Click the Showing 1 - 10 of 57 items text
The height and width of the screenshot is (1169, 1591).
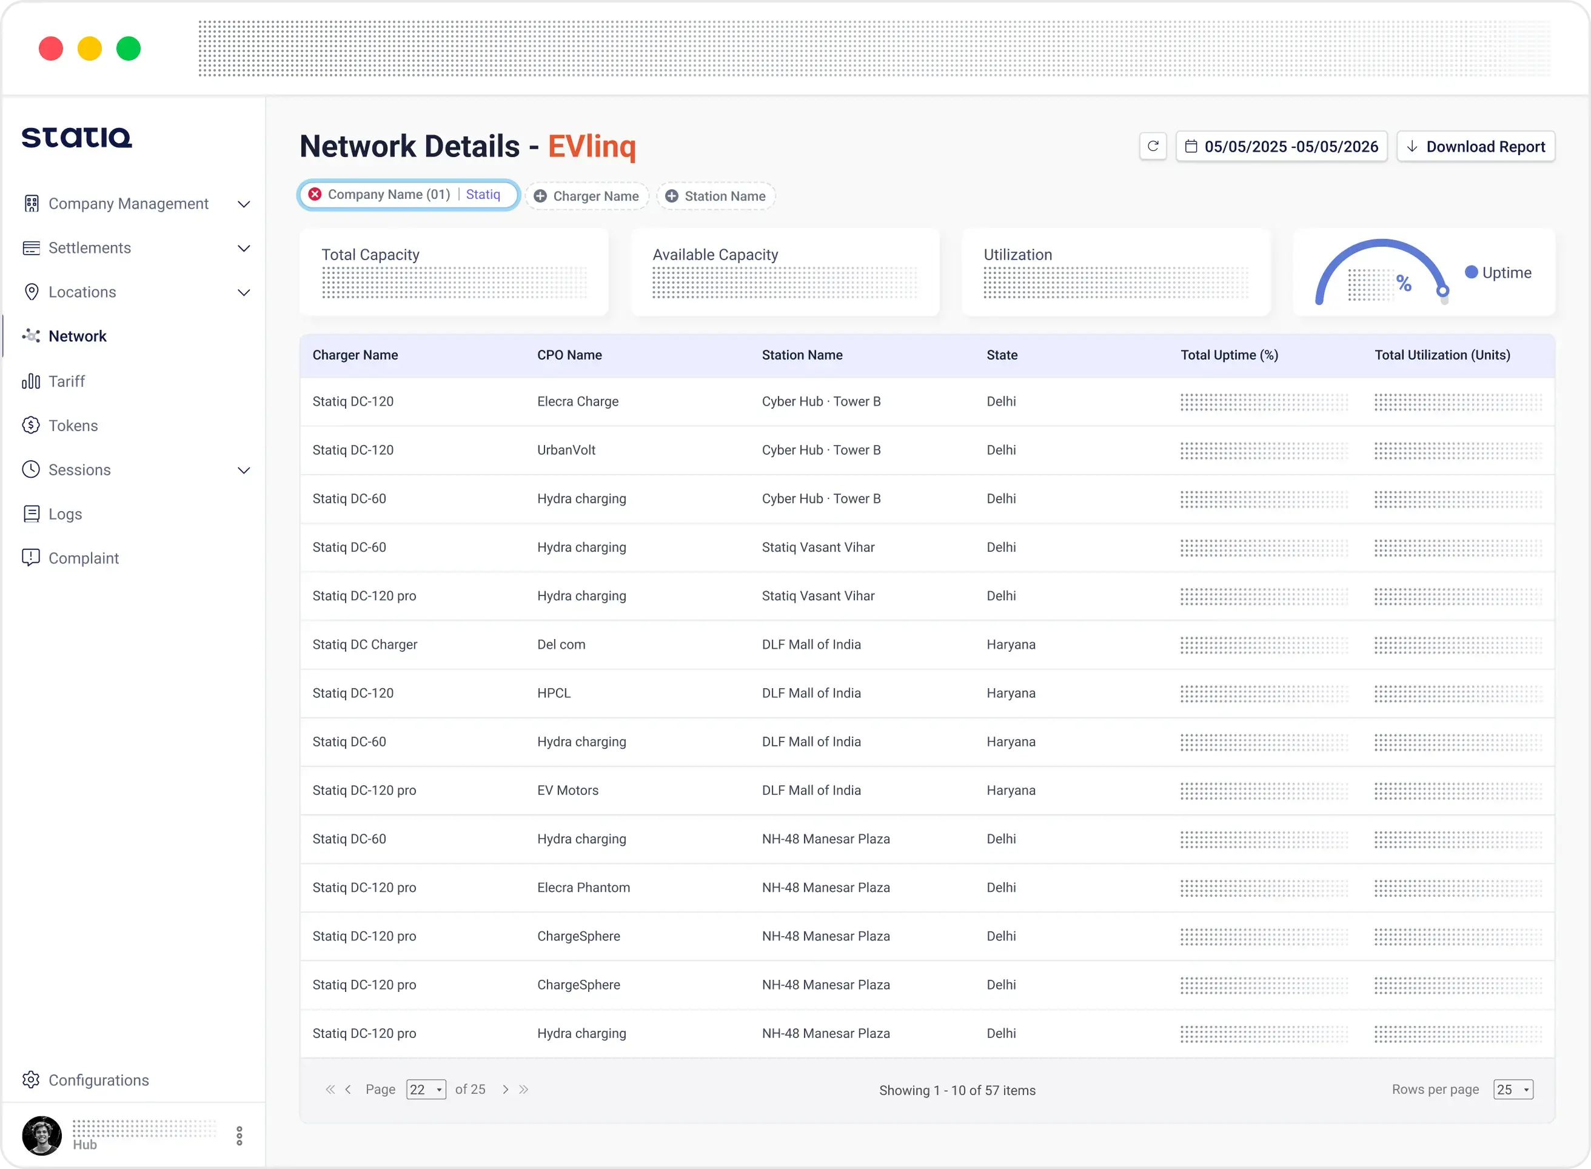[x=957, y=1090]
